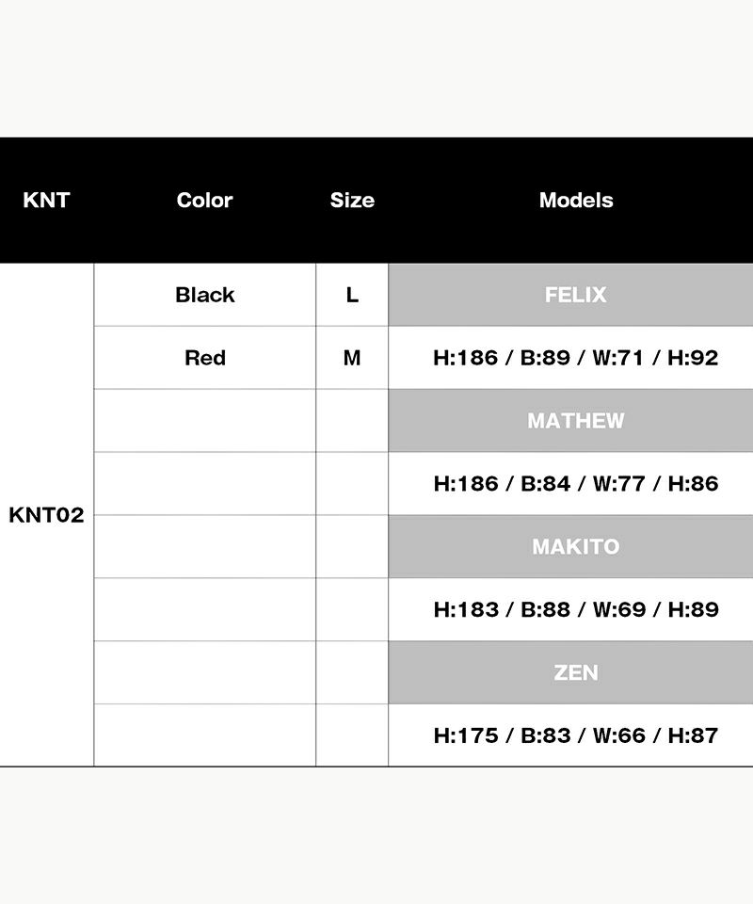Image resolution: width=753 pixels, height=904 pixels.
Task: Click the empty Color cell beside MATHEW
Action: point(204,421)
